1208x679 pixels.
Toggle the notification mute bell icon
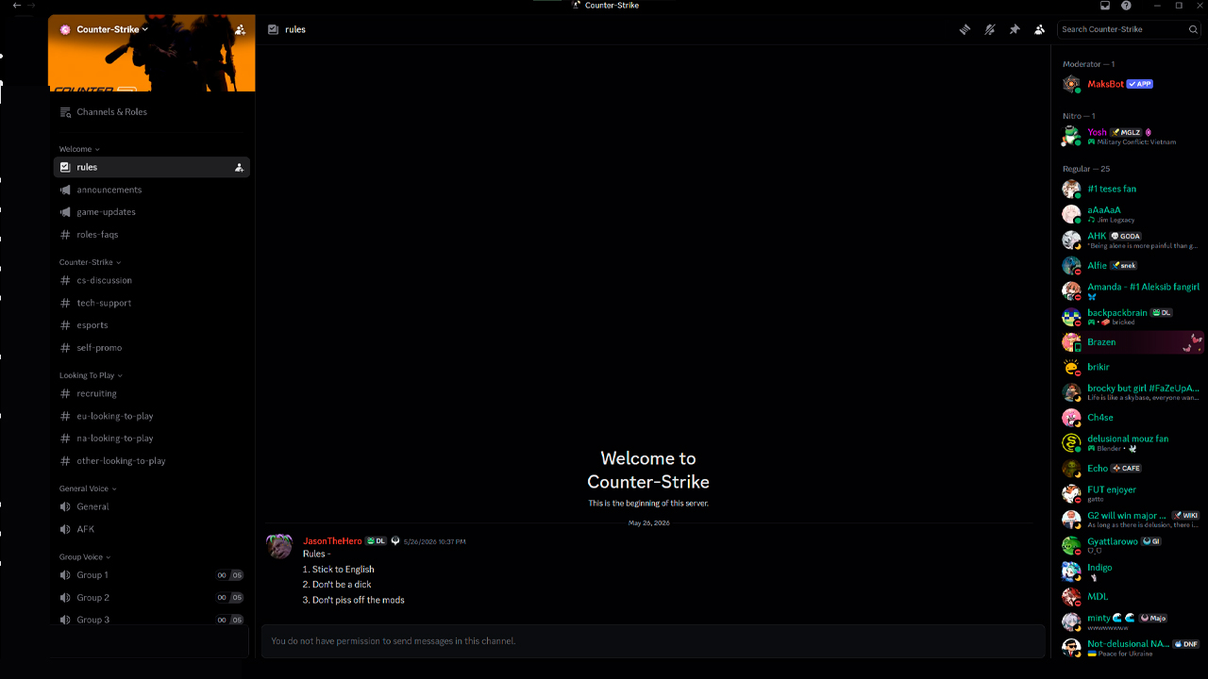pyautogui.click(x=989, y=29)
